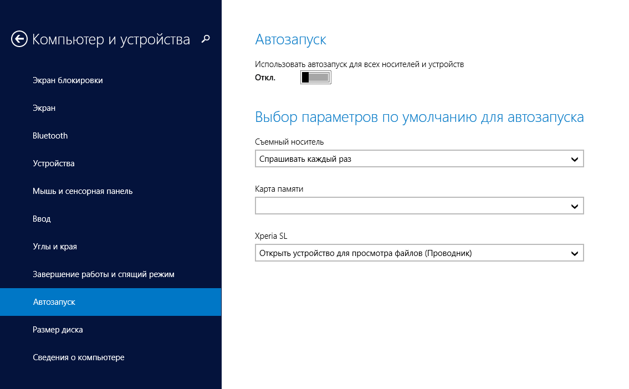The width and height of the screenshot is (629, 389).
Task: Show Сведения о компьютере page
Action: click(x=79, y=357)
